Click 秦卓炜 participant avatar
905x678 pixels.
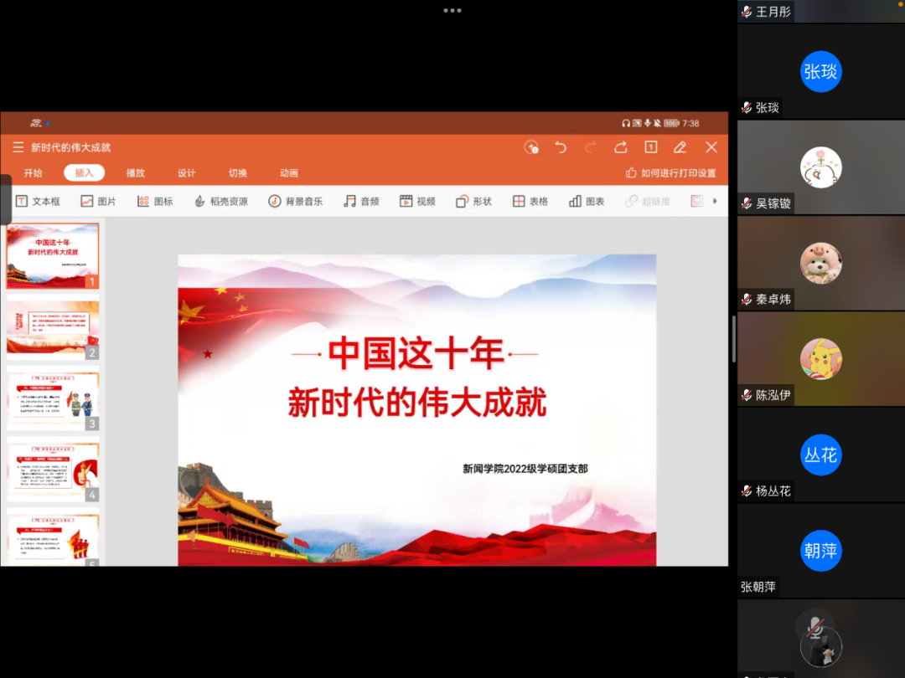820,263
